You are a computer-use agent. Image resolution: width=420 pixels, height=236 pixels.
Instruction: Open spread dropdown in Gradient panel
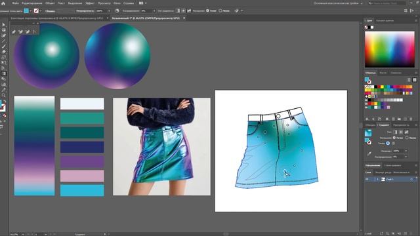pos(406,157)
